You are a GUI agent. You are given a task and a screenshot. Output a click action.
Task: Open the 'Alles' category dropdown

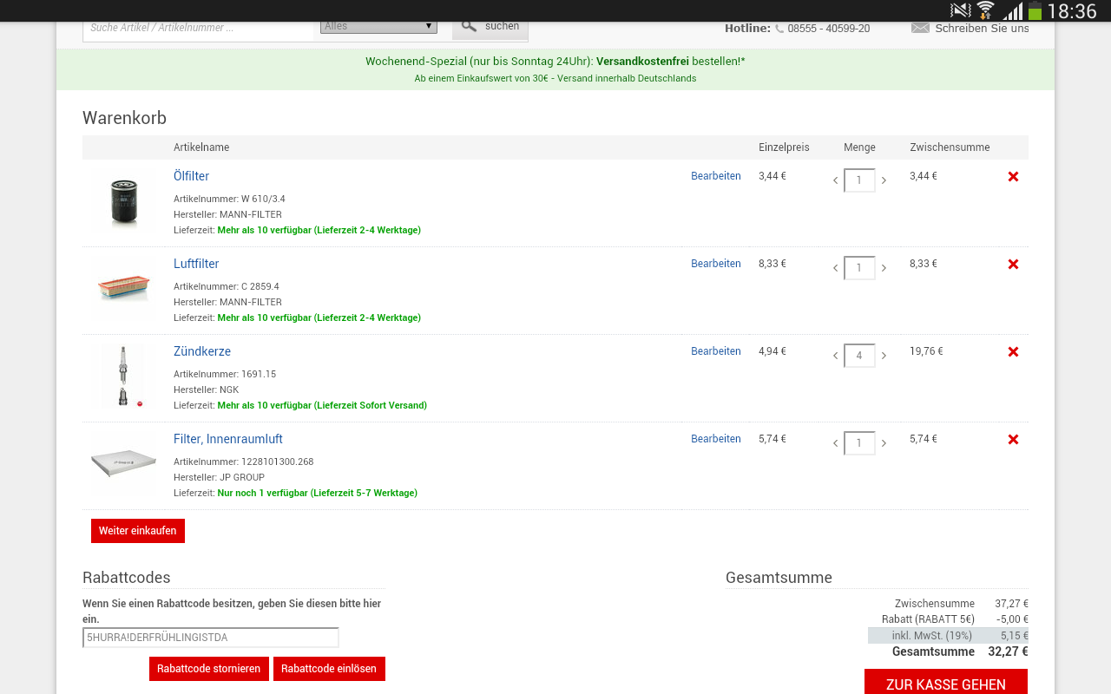tap(378, 27)
